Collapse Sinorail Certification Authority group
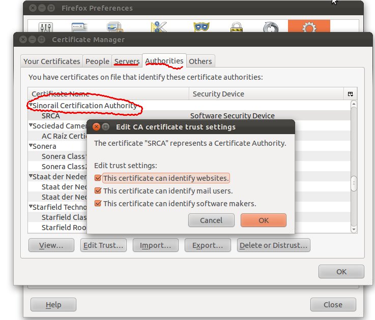This screenshot has width=375, height=320. point(31,105)
